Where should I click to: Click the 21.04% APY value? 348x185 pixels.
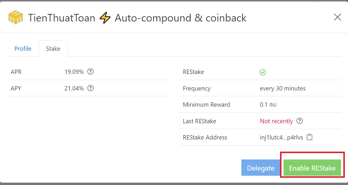(74, 88)
